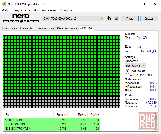Switch to the Create Disc tab
161x134 pixels.
[x=27, y=28]
